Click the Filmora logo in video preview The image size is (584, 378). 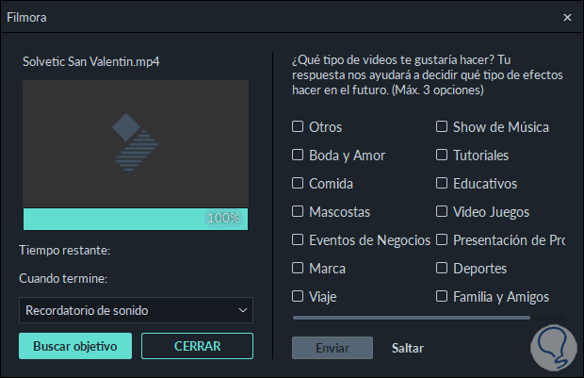(x=136, y=141)
